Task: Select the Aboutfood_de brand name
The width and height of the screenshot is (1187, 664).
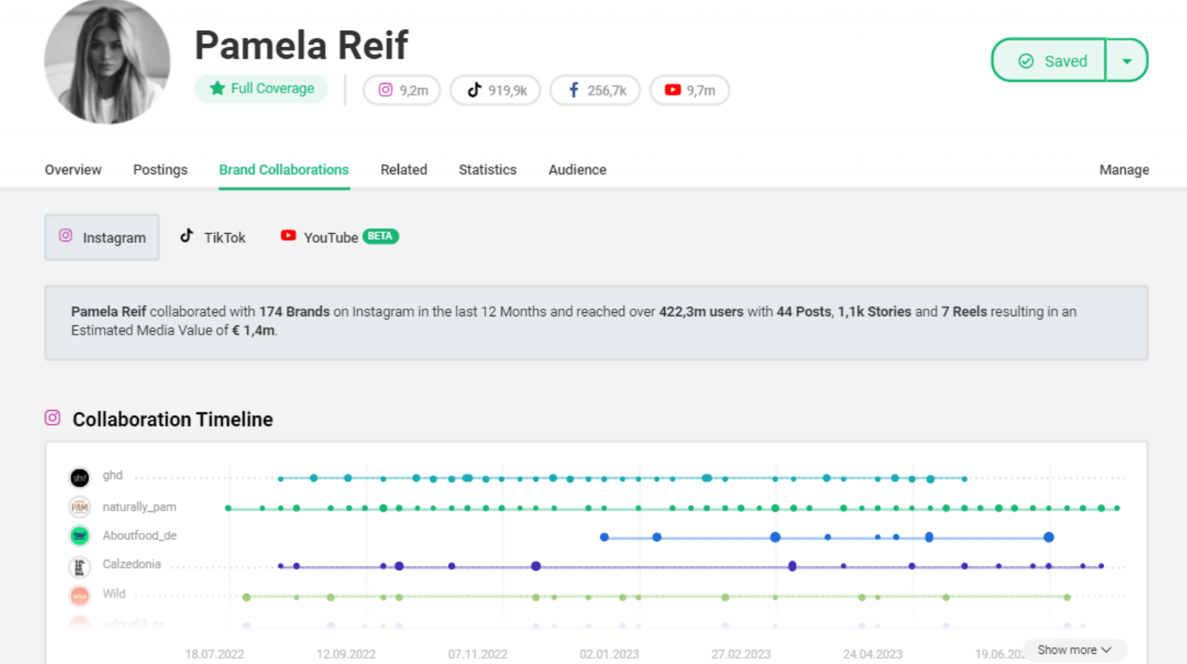Action: pos(140,535)
